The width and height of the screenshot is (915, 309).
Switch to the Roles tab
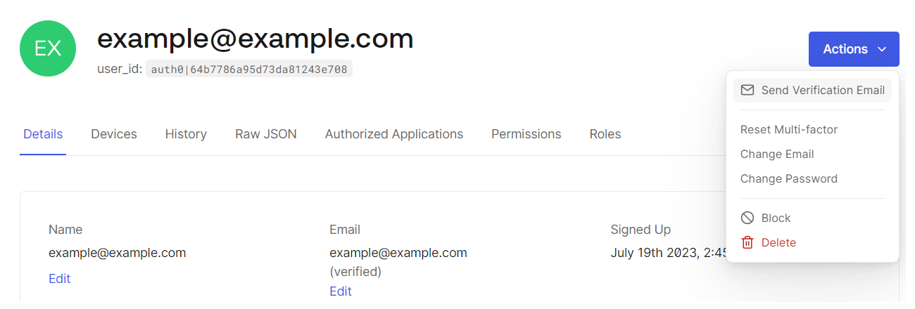[x=605, y=133]
